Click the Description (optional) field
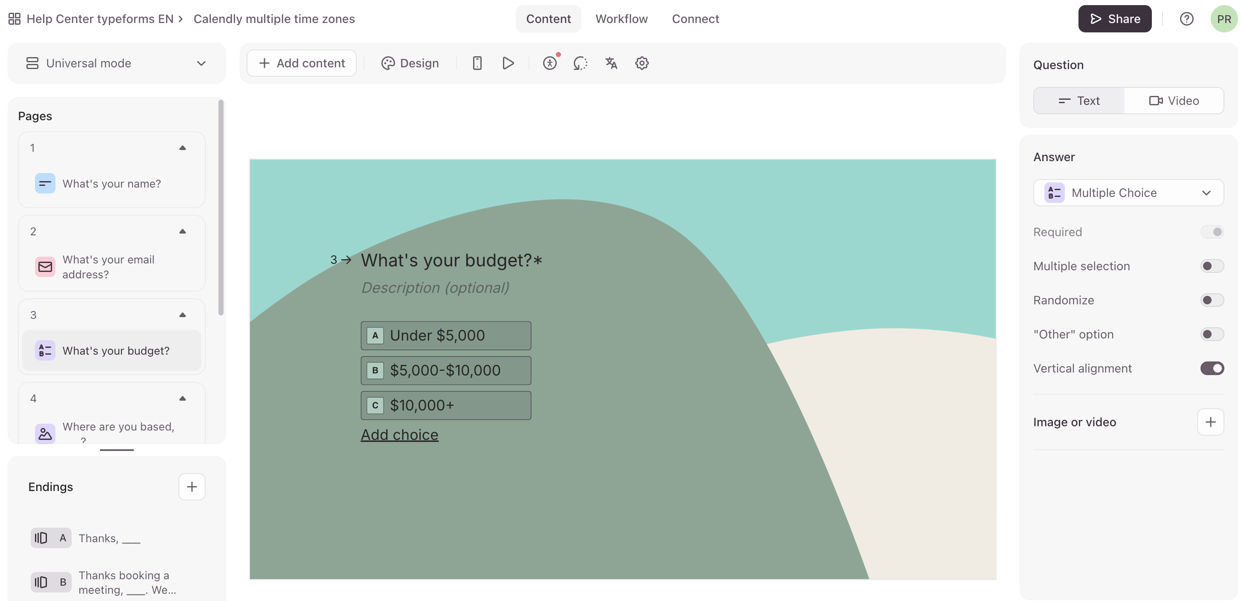The width and height of the screenshot is (1244, 601). point(435,287)
